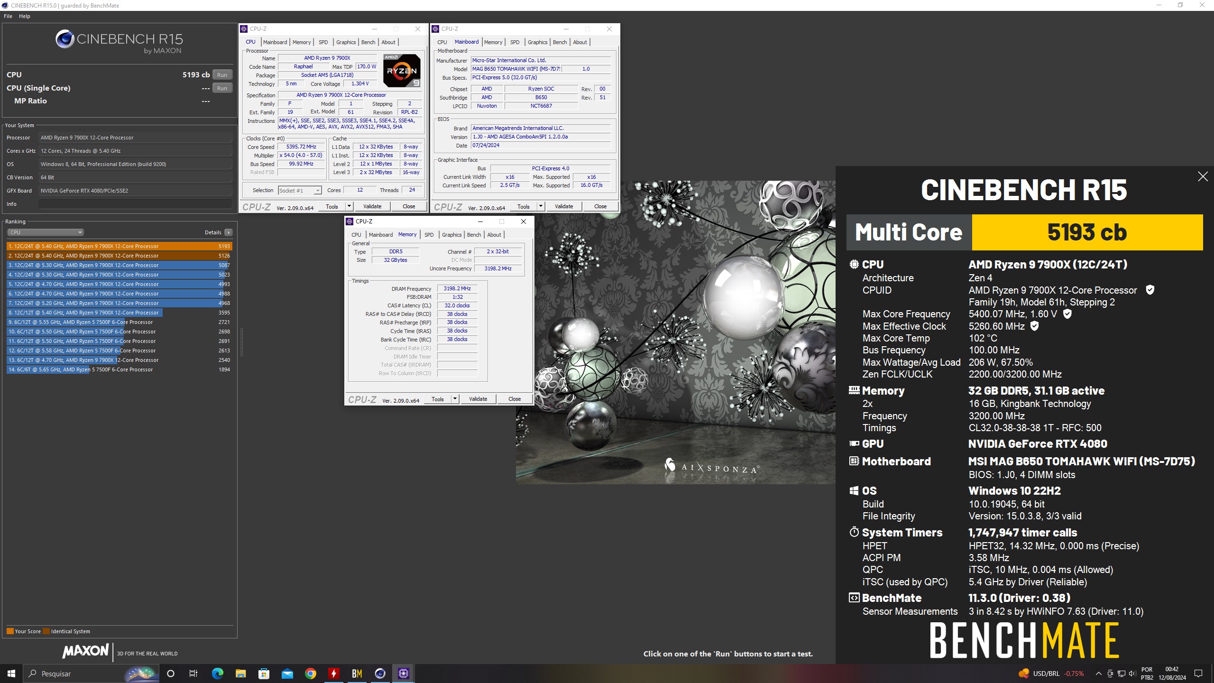Image resolution: width=1214 pixels, height=683 pixels.
Task: Run the CPU multi-core benchmark
Action: coord(222,75)
